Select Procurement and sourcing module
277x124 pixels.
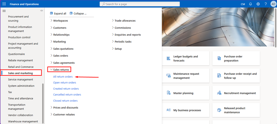click(x=18, y=19)
